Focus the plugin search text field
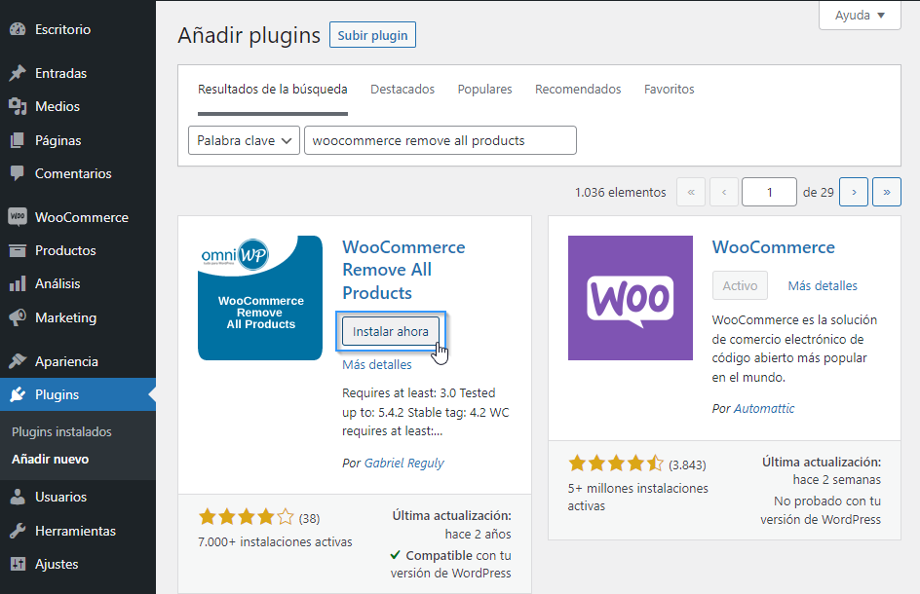The image size is (920, 594). coord(441,140)
